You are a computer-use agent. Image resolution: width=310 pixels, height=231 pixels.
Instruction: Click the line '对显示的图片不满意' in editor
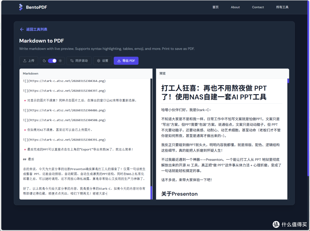pyautogui.click(x=80, y=100)
